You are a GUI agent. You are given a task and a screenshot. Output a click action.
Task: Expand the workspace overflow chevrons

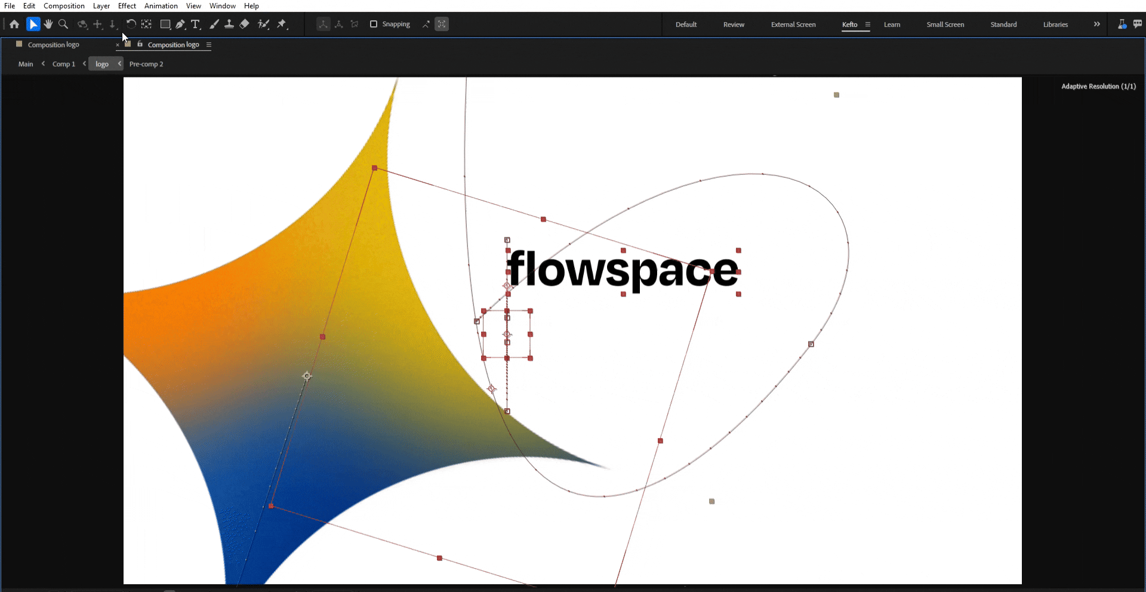pyautogui.click(x=1096, y=24)
